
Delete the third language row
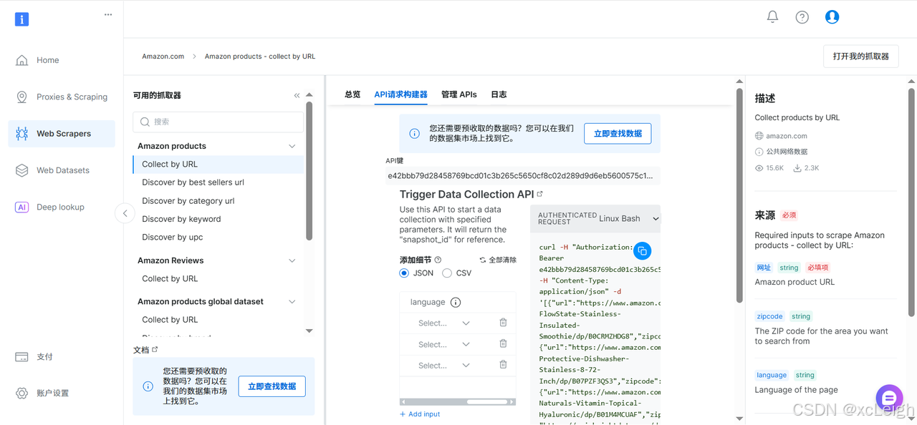coord(503,365)
